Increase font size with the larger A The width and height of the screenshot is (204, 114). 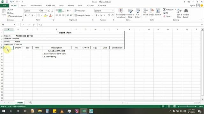tap(49, 11)
